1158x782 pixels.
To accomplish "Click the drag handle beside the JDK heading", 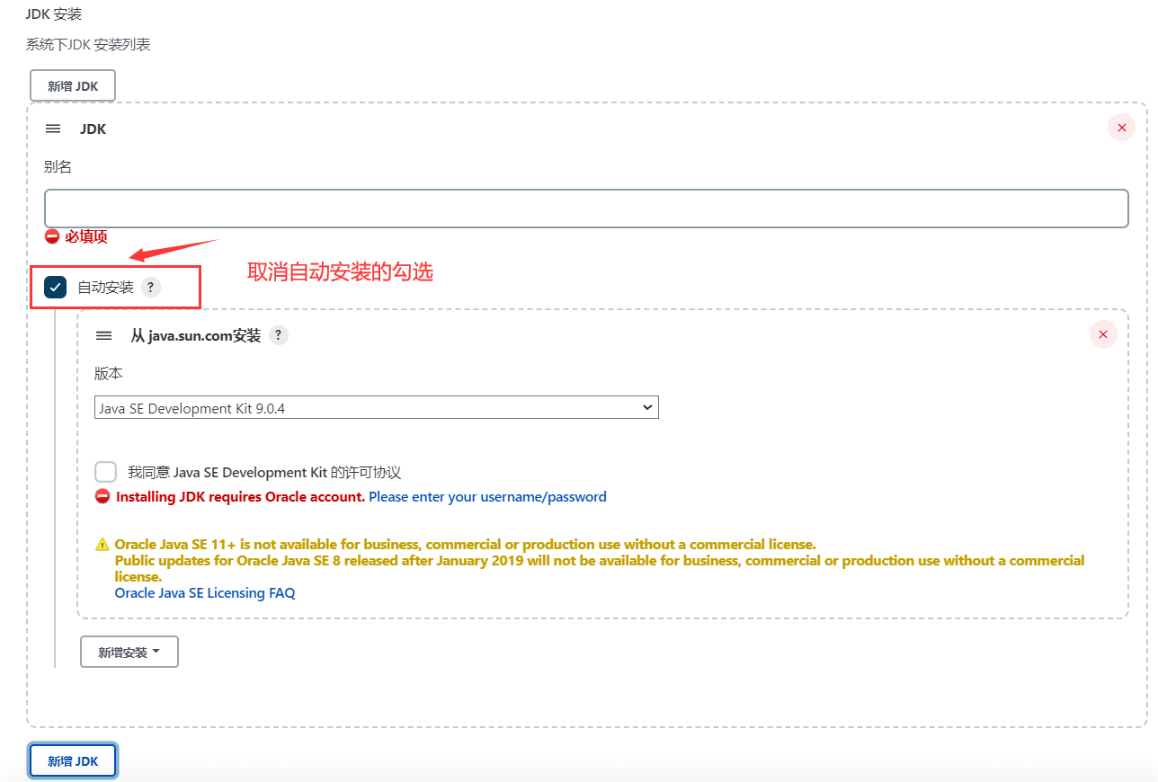I will click(53, 129).
